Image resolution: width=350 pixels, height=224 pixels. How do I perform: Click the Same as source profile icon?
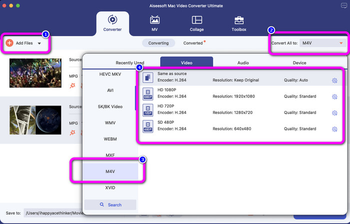click(x=148, y=77)
